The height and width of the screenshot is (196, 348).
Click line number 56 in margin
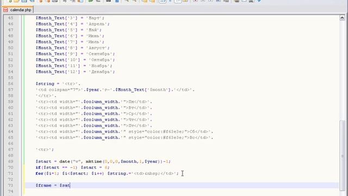pyautogui.click(x=10, y=83)
